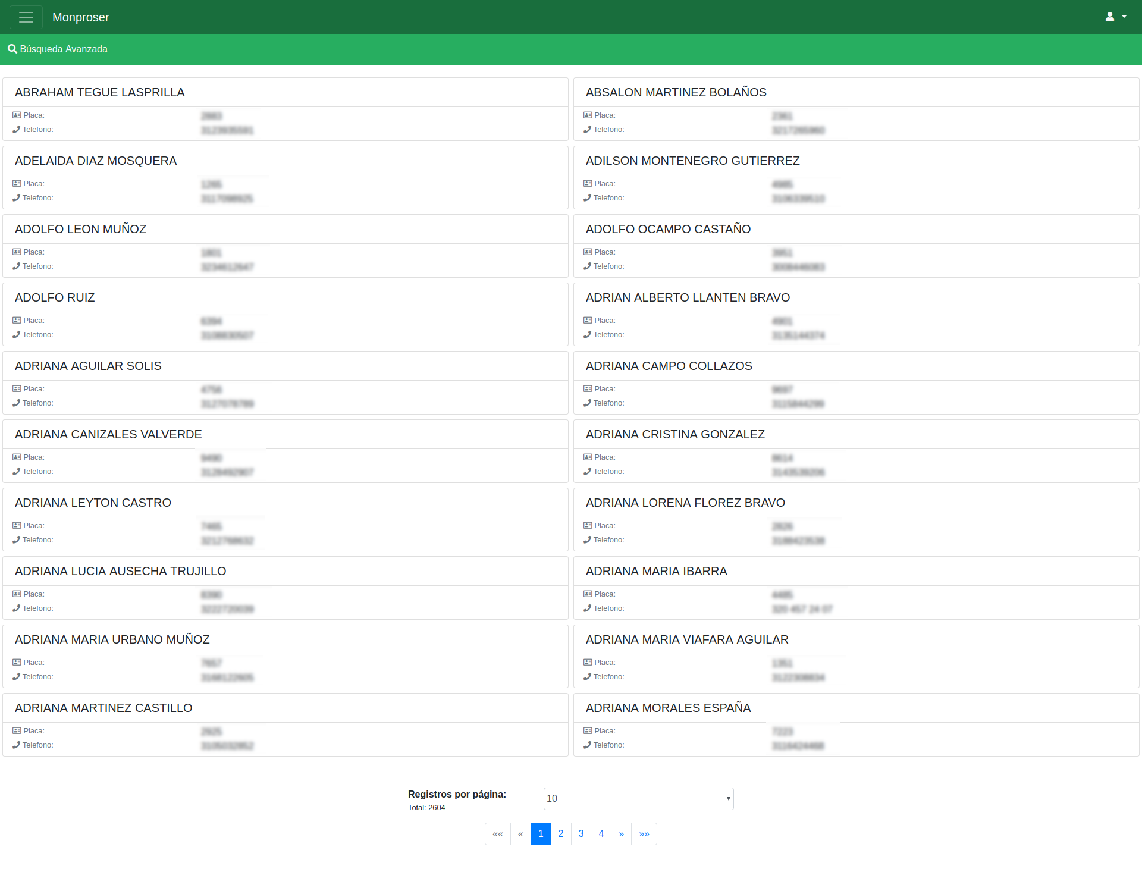Image resolution: width=1142 pixels, height=869 pixels.
Task: Open the hamburger navigation menu
Action: (x=26, y=17)
